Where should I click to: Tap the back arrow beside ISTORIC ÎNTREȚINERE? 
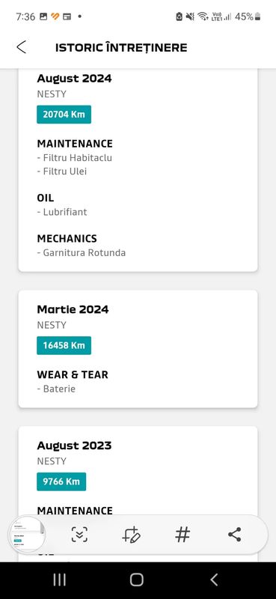(22, 47)
